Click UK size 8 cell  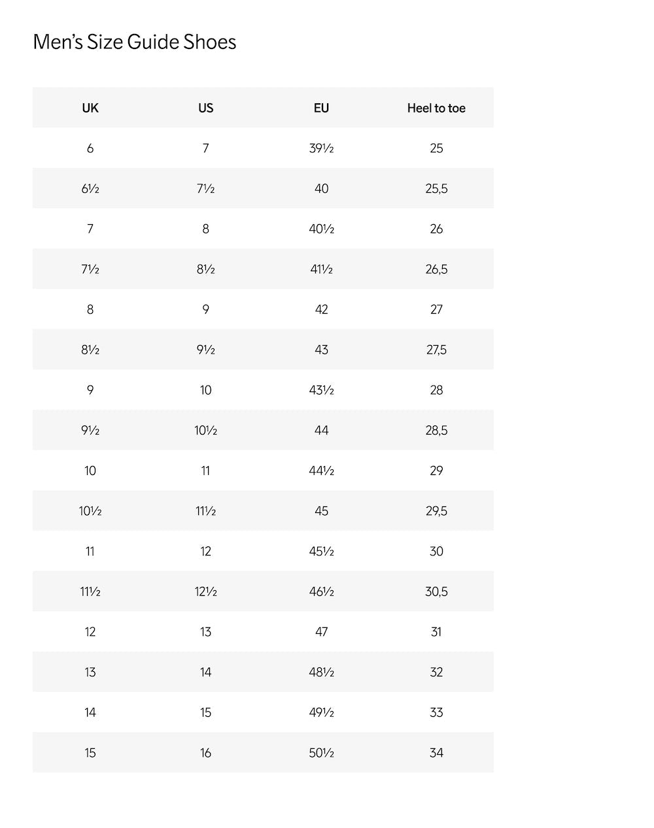90,310
